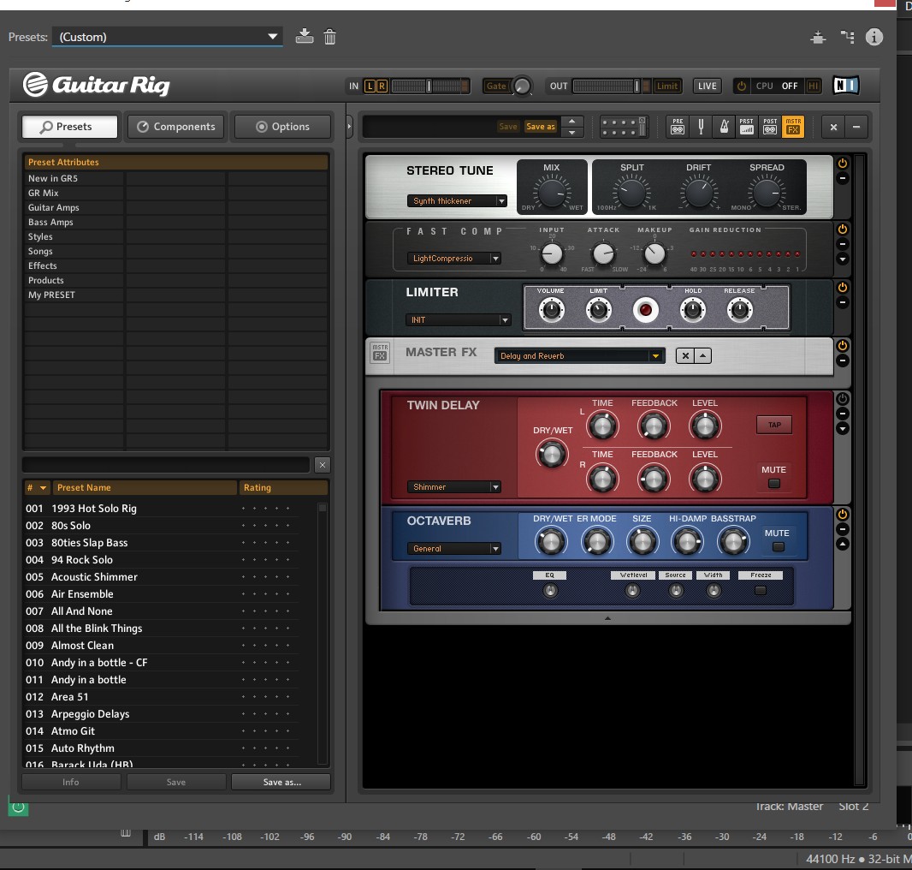
Task: Open the Master FX Delay and Reverb dropdown
Action: point(579,356)
